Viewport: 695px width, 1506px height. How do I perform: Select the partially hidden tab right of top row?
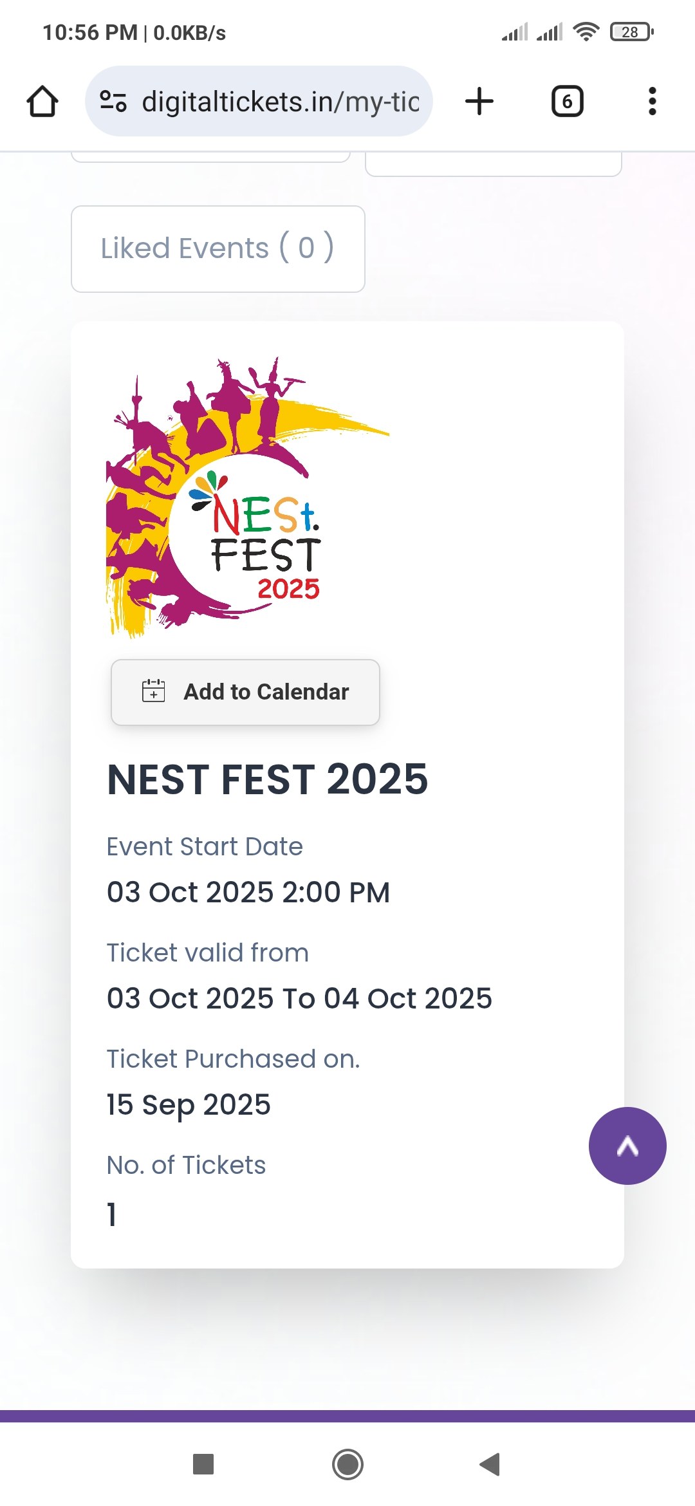(493, 163)
